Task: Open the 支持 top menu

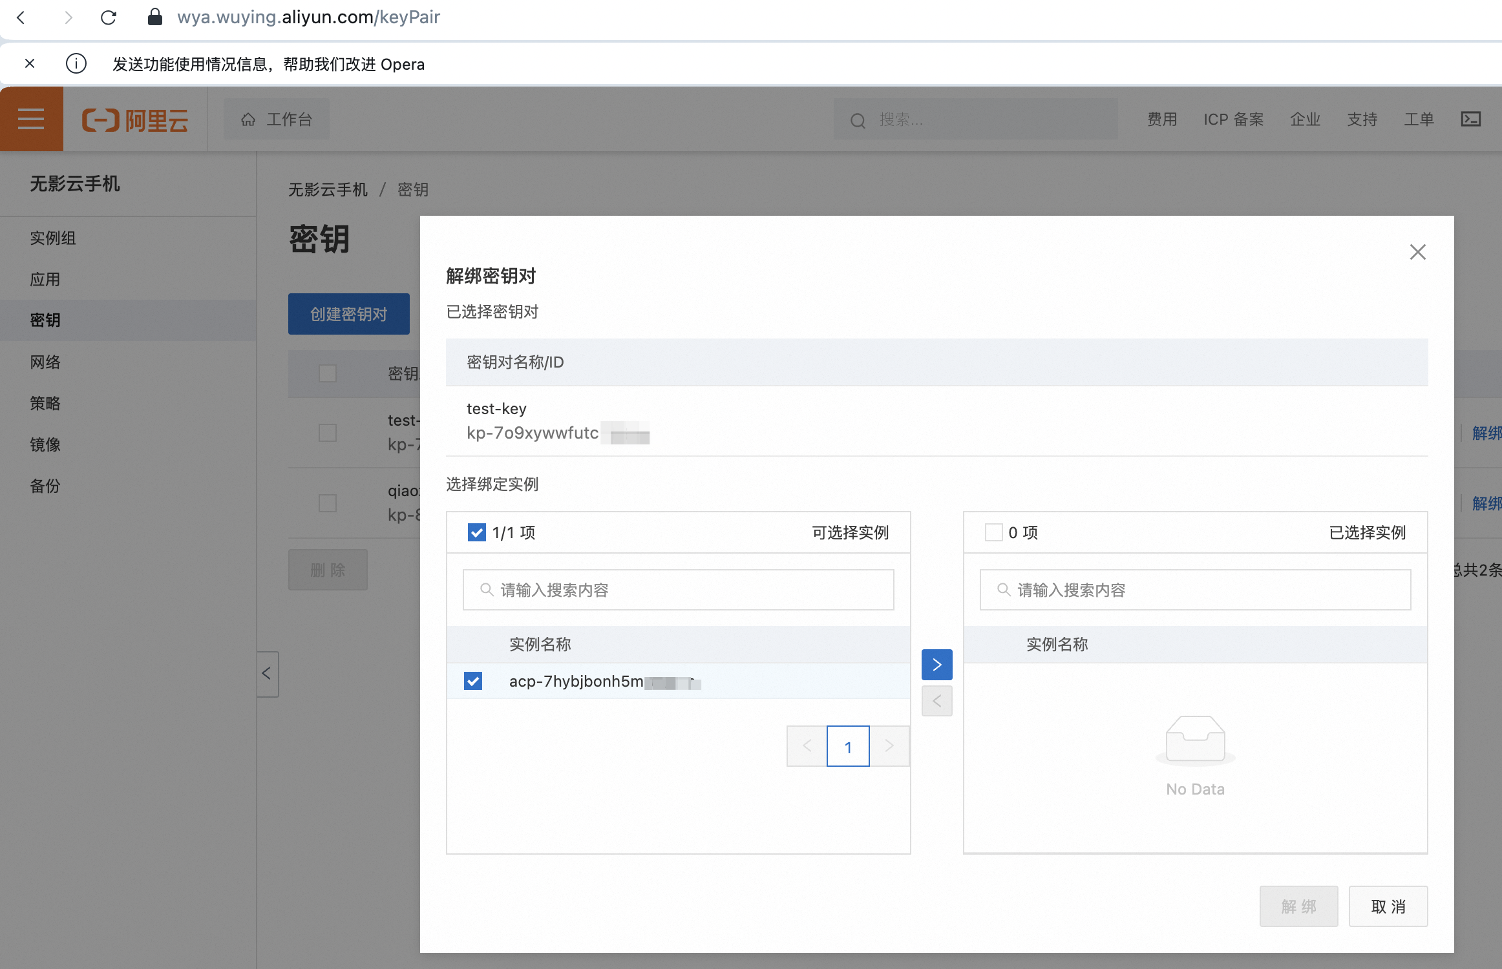Action: (1362, 120)
